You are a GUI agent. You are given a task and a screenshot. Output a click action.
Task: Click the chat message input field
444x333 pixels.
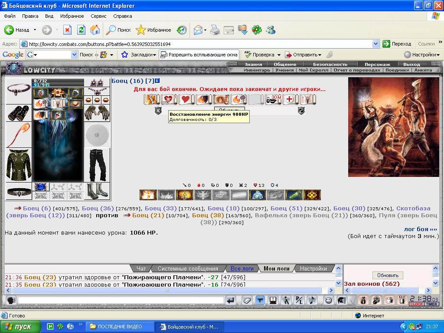pyautogui.click(x=121, y=300)
